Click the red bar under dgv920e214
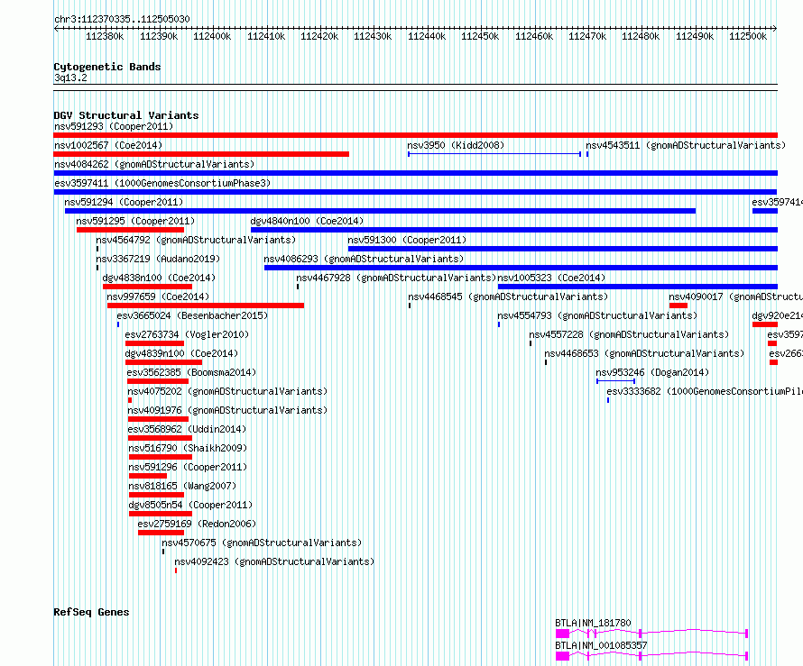Image resolution: width=803 pixels, height=666 pixels. (765, 324)
